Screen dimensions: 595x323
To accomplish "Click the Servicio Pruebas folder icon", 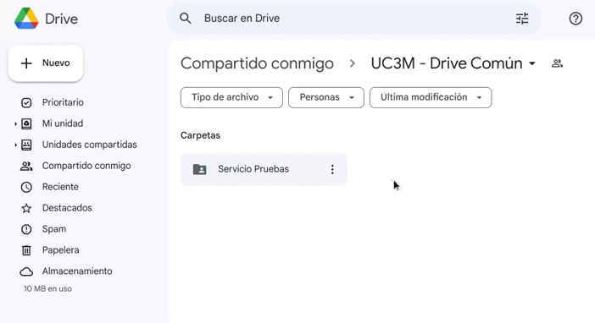I will click(x=199, y=169).
